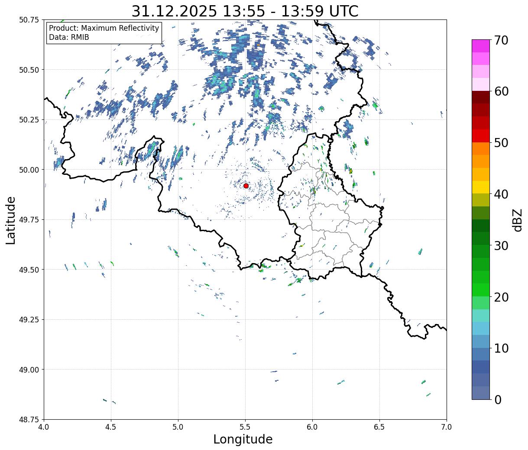The image size is (528, 450).
Task: Click latitude tick label 50.75
Action: tap(29, 20)
